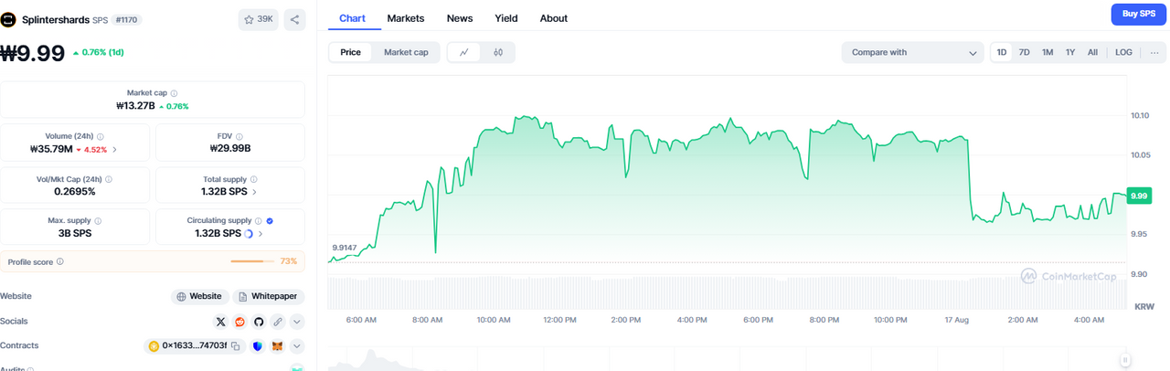Click the 73% profile score value
The image size is (1170, 371).
[x=289, y=261]
